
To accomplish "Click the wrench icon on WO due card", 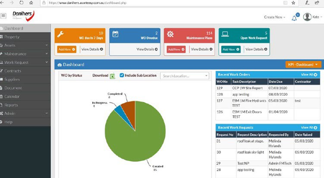I will [61, 34].
